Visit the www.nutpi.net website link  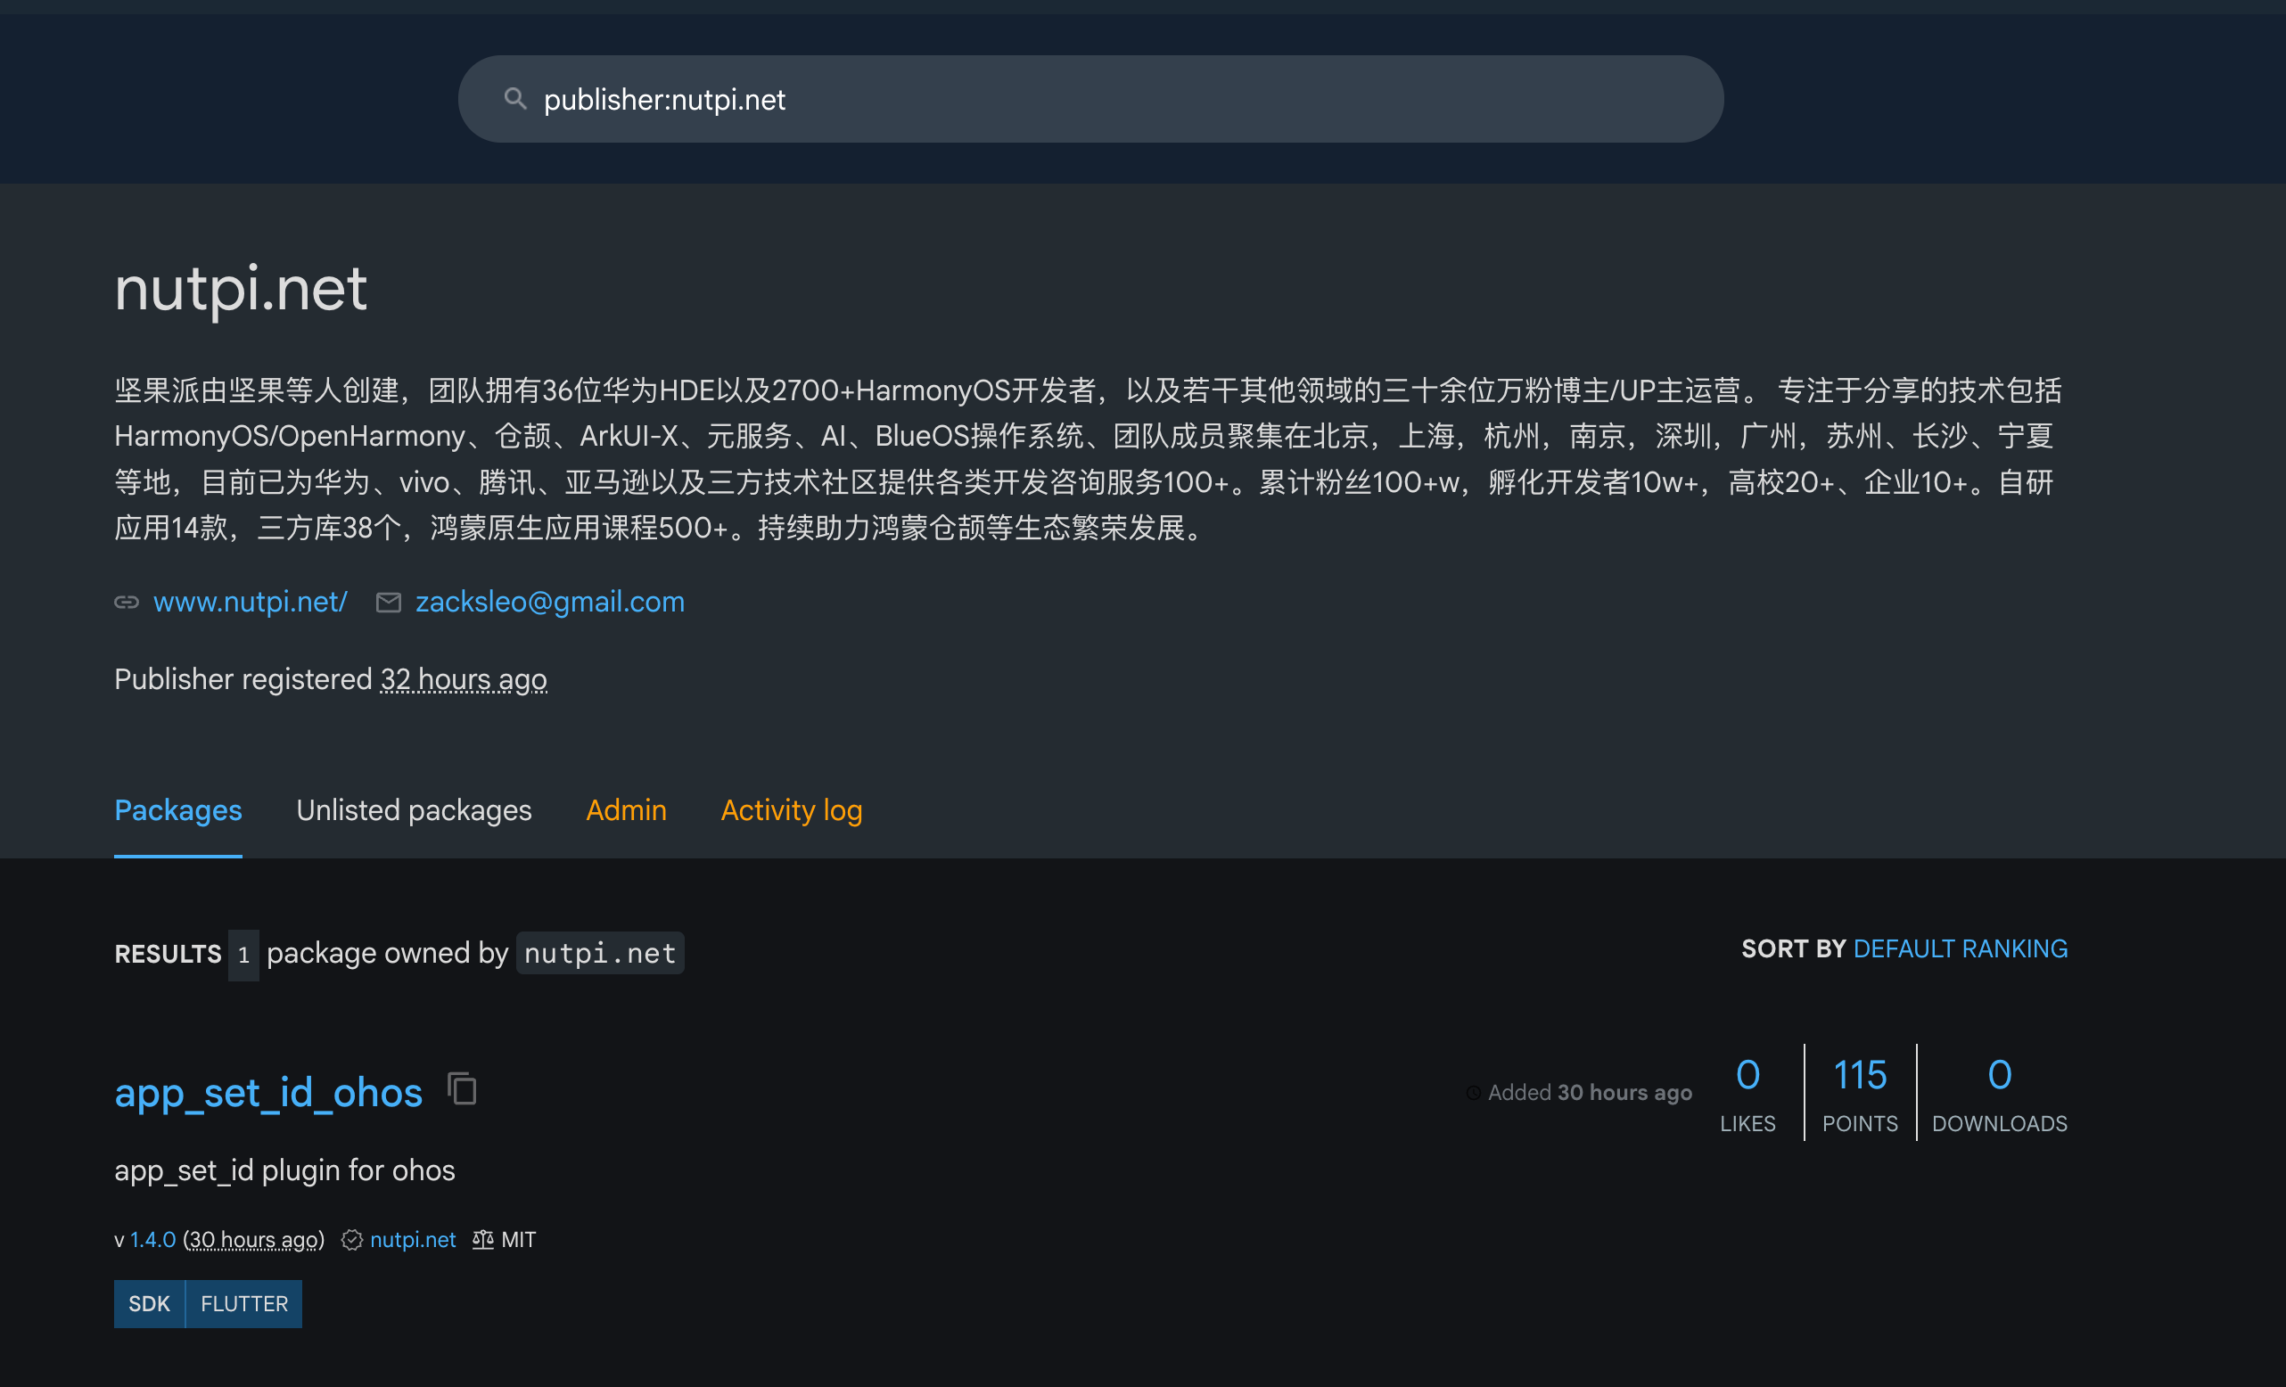[x=251, y=602]
